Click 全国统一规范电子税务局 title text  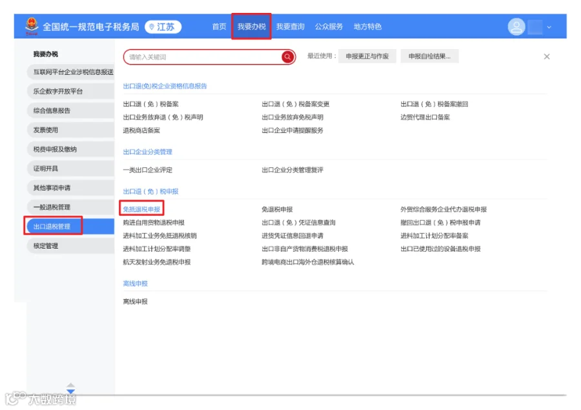(91, 26)
